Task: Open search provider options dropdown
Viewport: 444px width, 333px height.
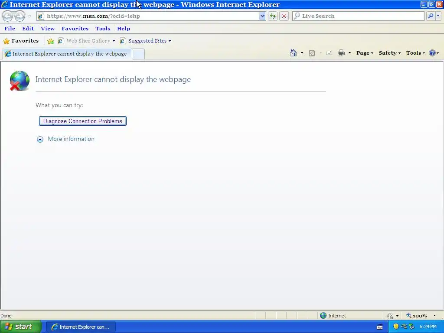Action: [438, 16]
